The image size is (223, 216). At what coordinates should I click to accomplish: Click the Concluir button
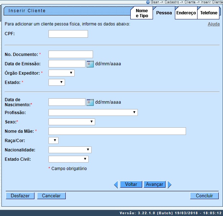coord(204,196)
